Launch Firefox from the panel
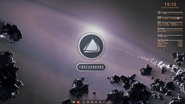Image resolution: width=185 pixels, height=104 pixels. tap(78, 102)
